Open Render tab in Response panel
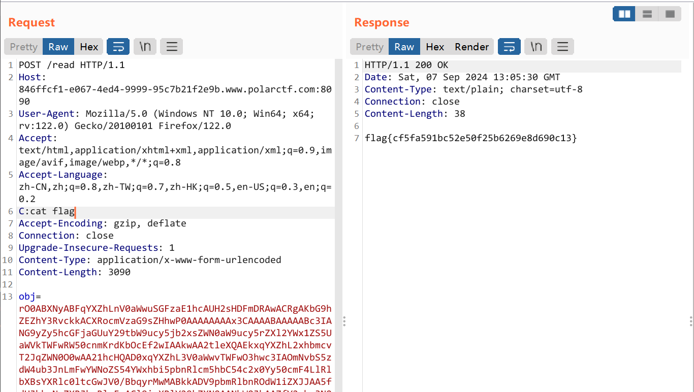 471,47
